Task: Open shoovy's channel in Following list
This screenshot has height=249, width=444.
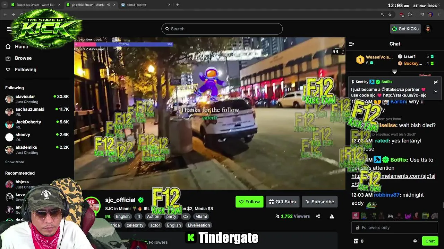Action: pyautogui.click(x=37, y=137)
